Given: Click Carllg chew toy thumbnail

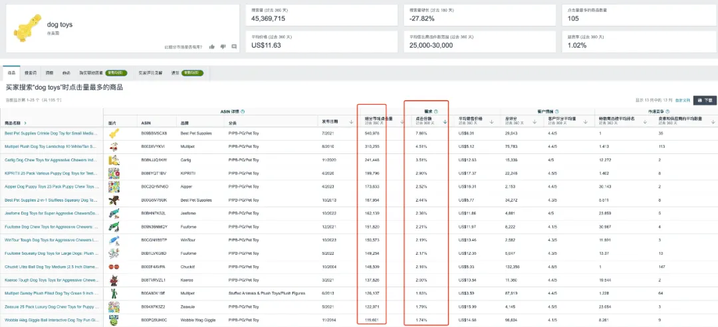Looking at the screenshot, I should click(114, 160).
